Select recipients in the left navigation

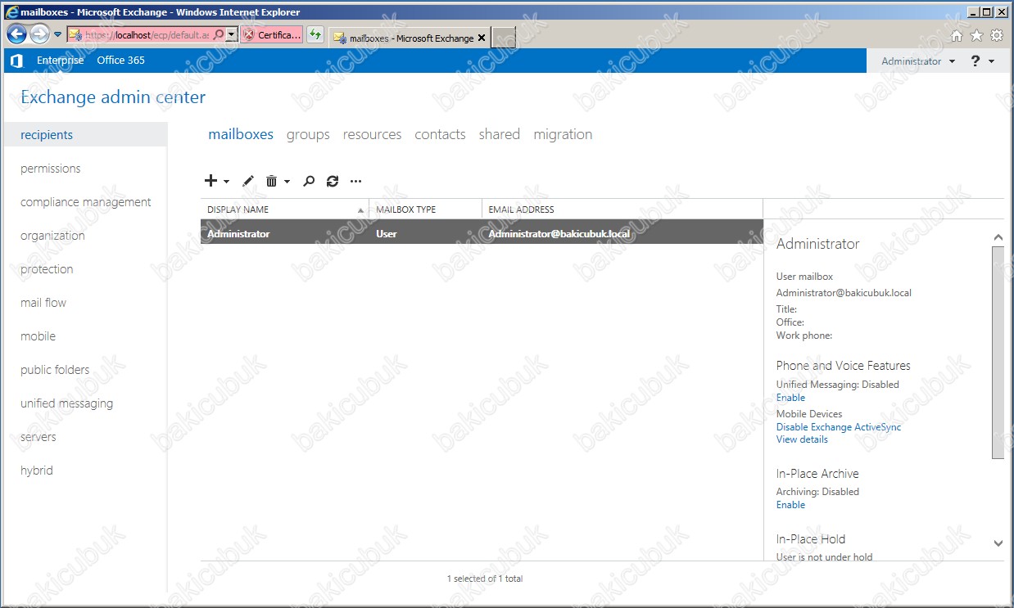[x=85, y=135]
